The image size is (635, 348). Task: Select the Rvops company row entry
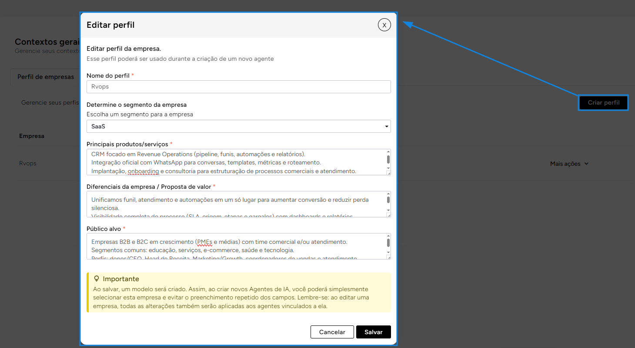pyautogui.click(x=28, y=164)
